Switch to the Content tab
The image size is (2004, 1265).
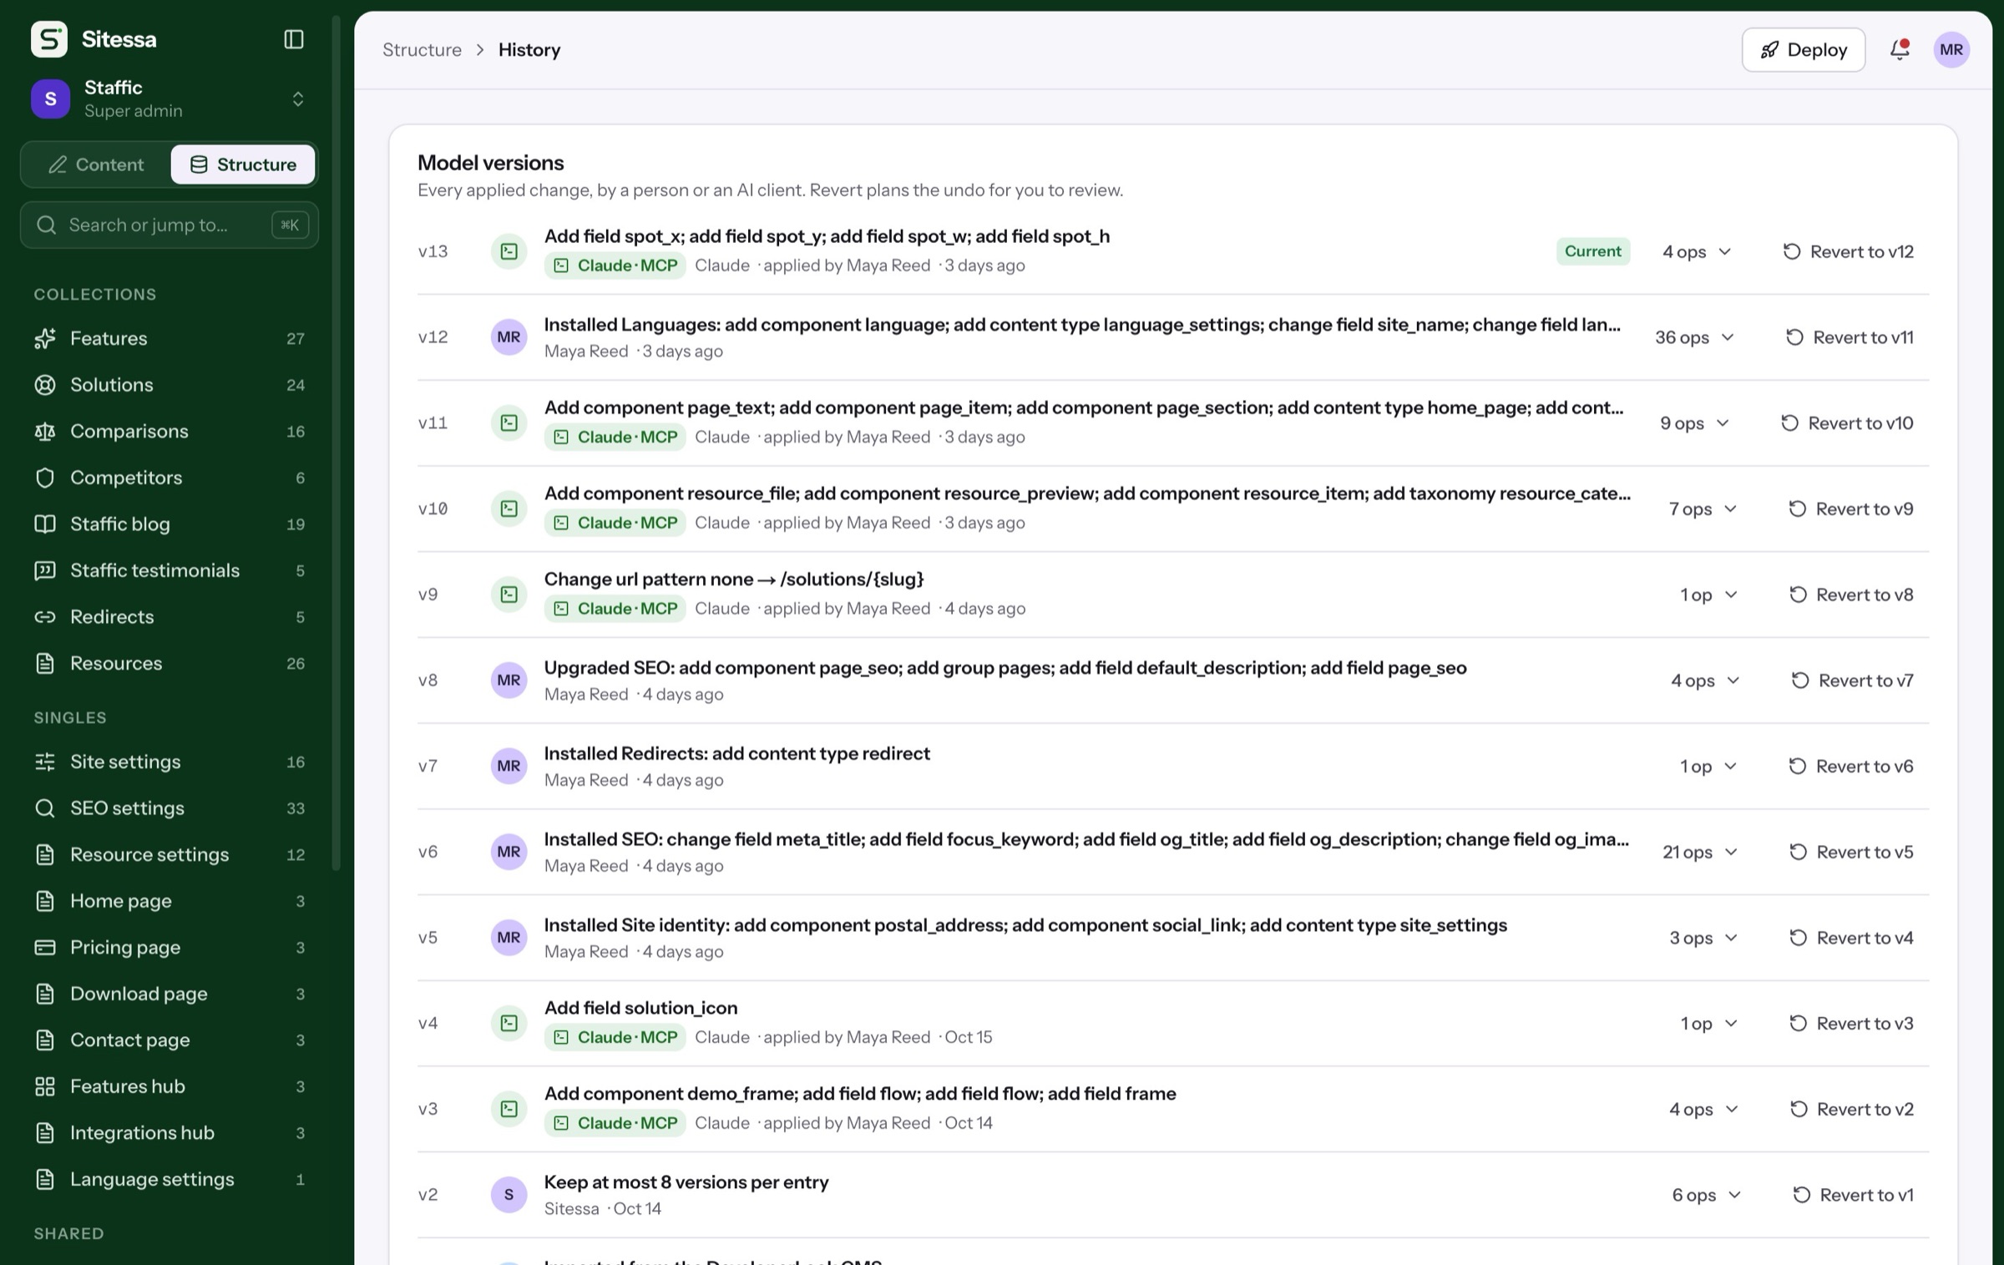(x=96, y=164)
